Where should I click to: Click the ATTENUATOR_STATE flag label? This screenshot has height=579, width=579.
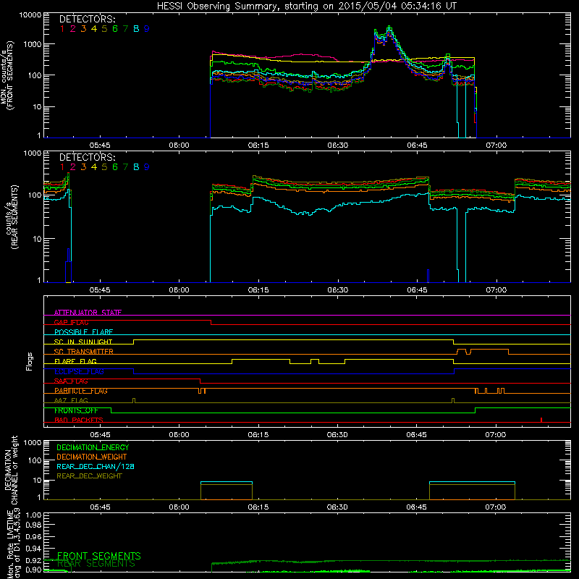[88, 313]
